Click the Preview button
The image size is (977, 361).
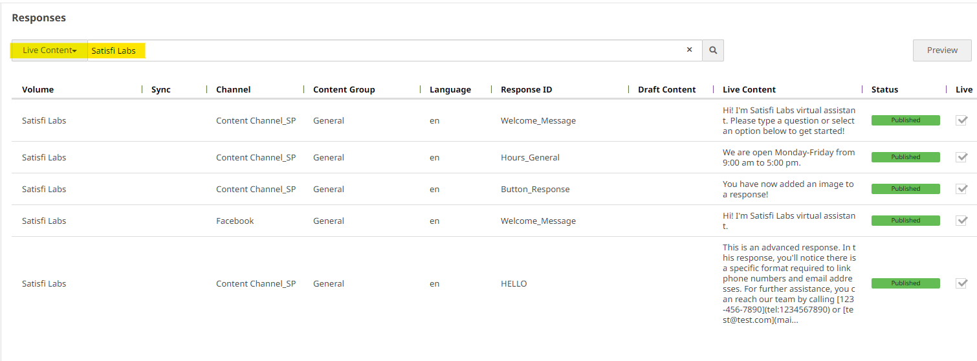coord(941,50)
